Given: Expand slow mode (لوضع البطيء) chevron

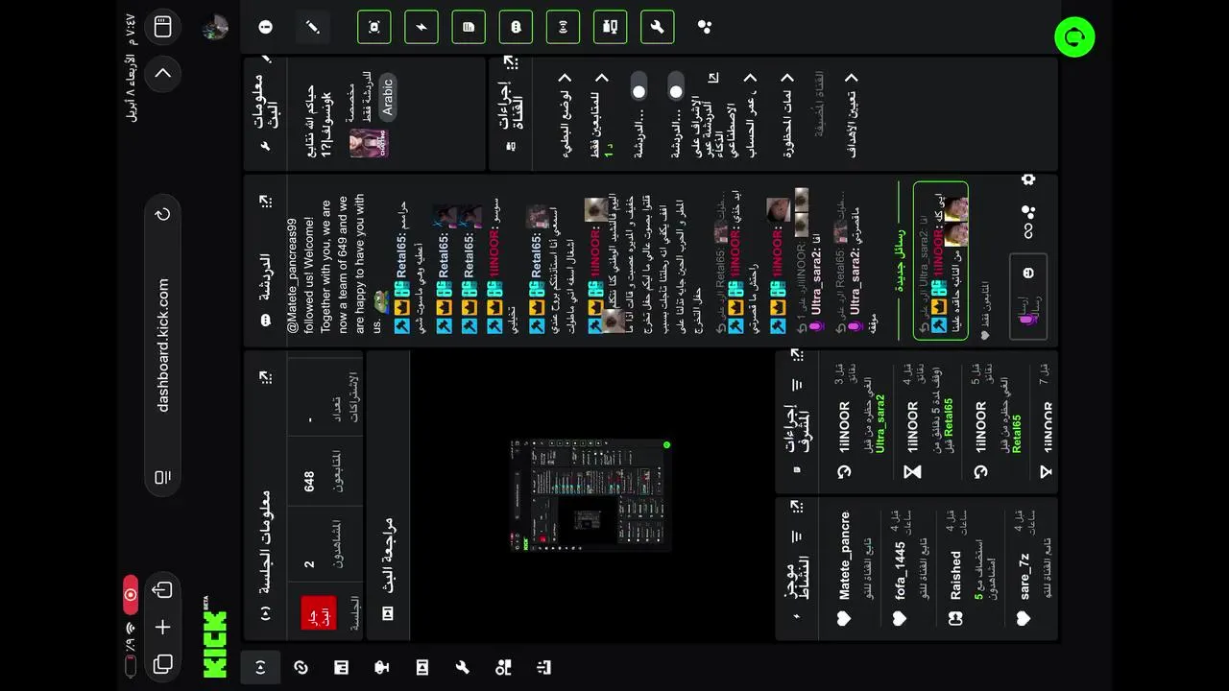Looking at the screenshot, I should pos(565,78).
